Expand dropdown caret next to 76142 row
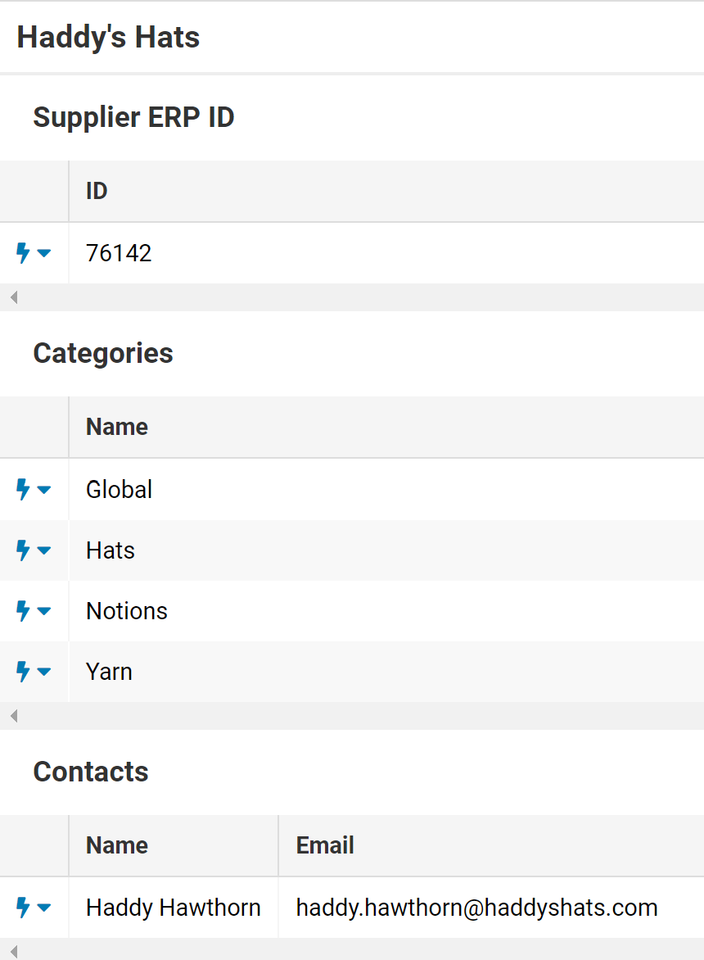Viewport: 704px width, 960px height. point(44,253)
